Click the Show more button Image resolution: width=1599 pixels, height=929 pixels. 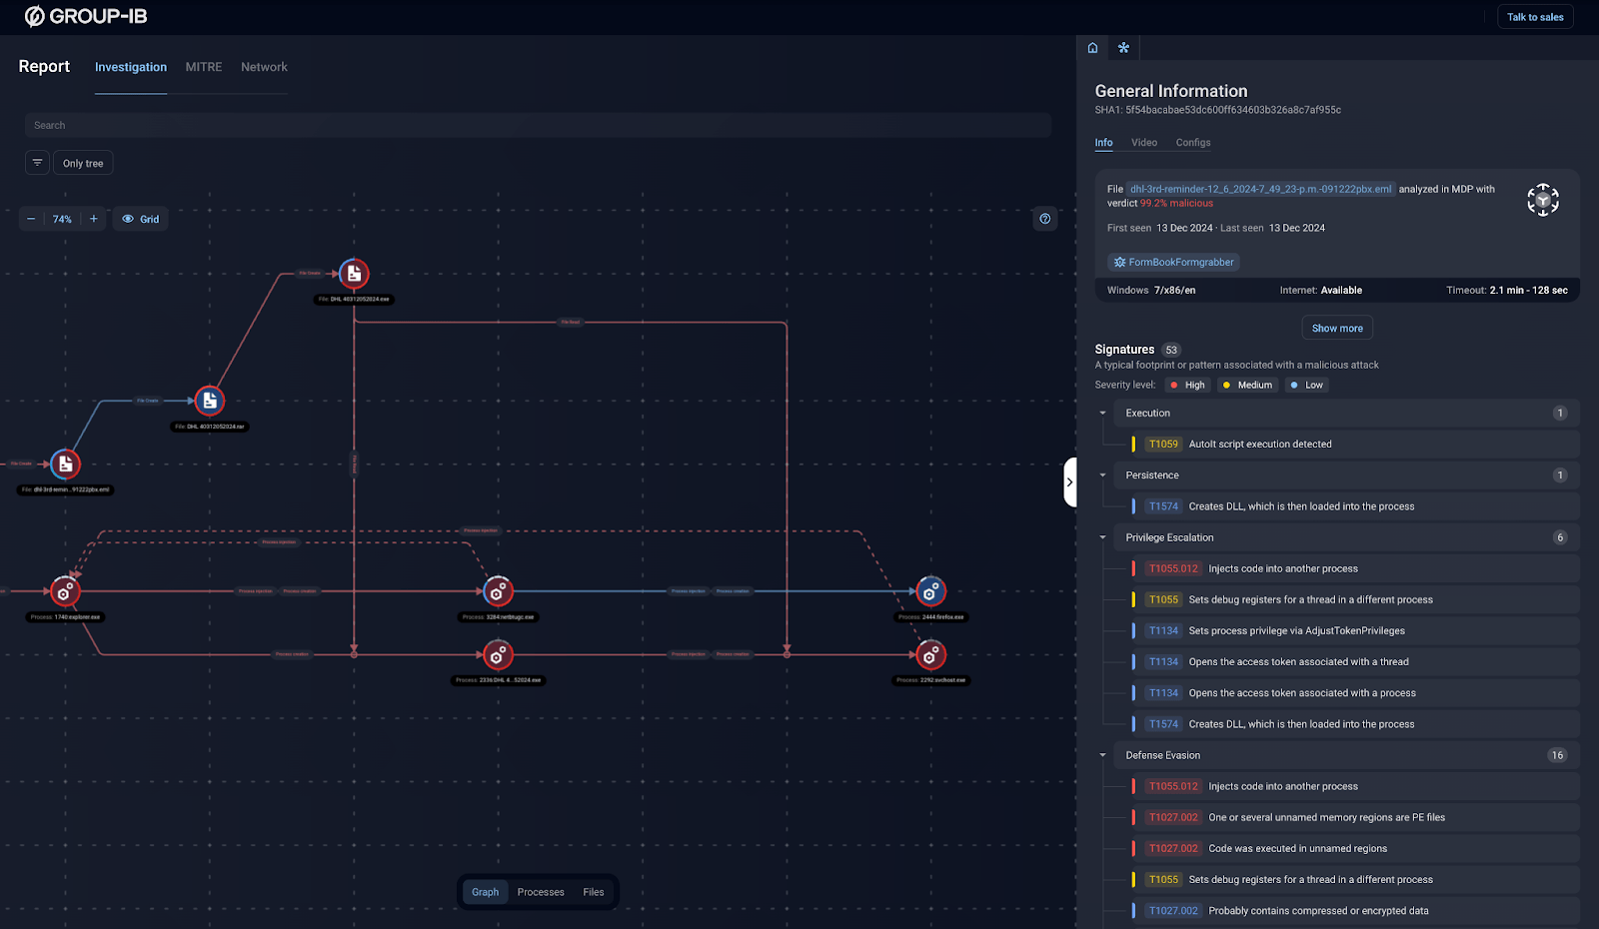coord(1336,328)
